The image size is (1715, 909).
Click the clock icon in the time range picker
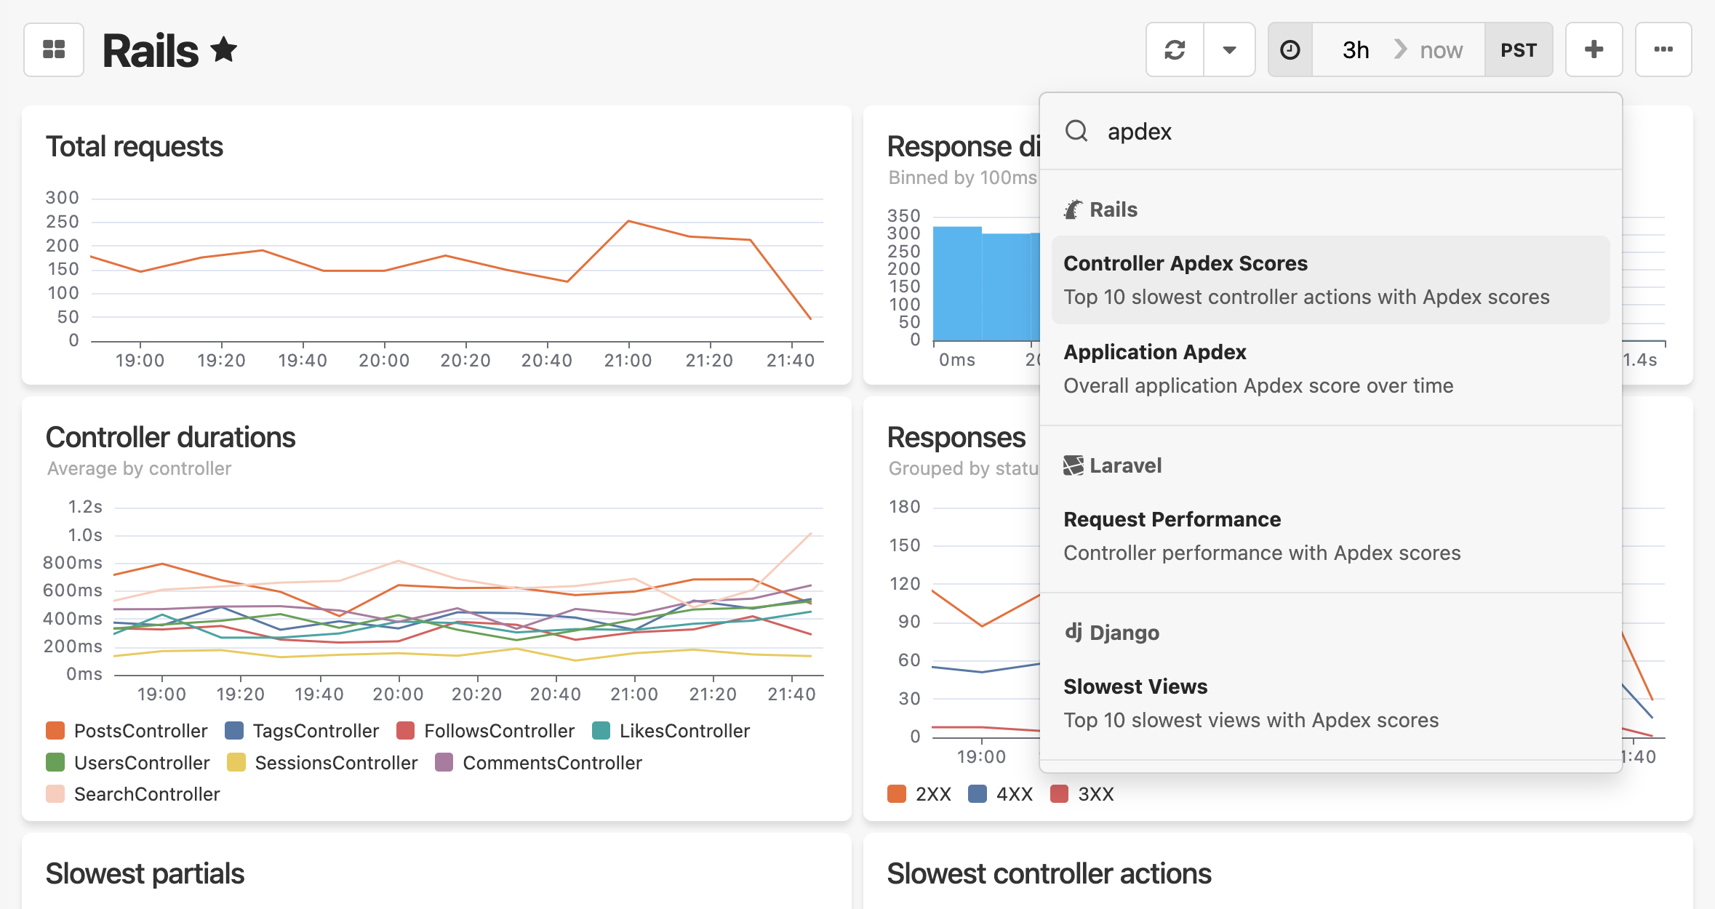[1290, 49]
